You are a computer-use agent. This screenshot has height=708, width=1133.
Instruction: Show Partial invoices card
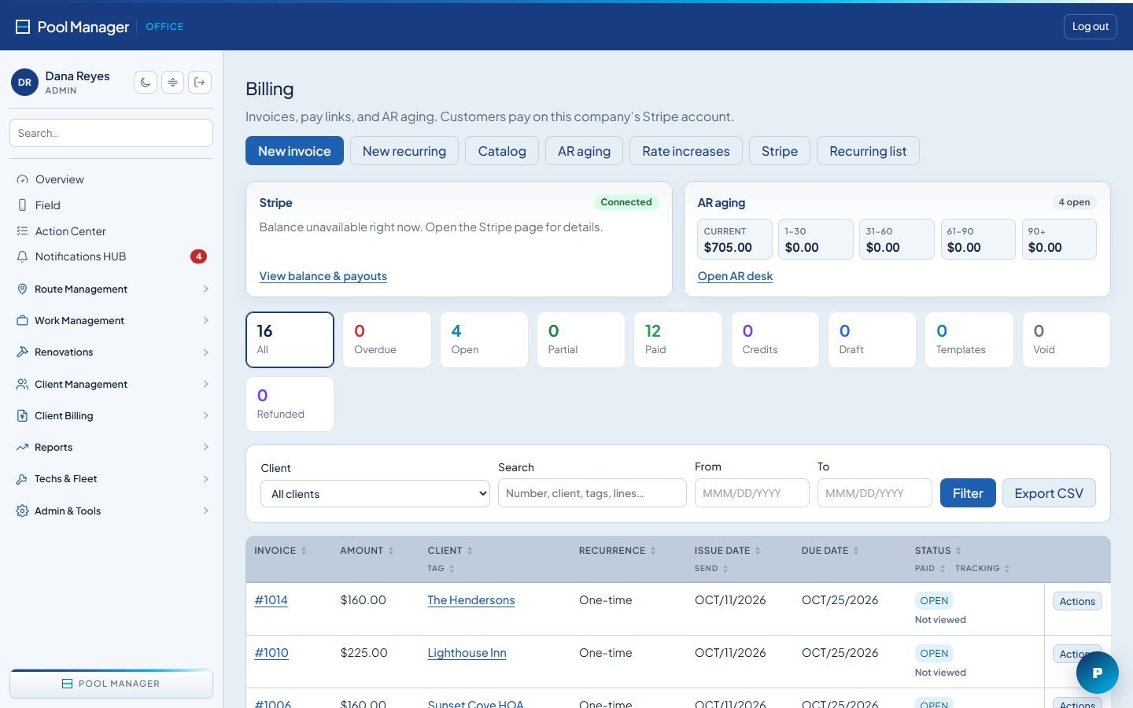(x=581, y=340)
